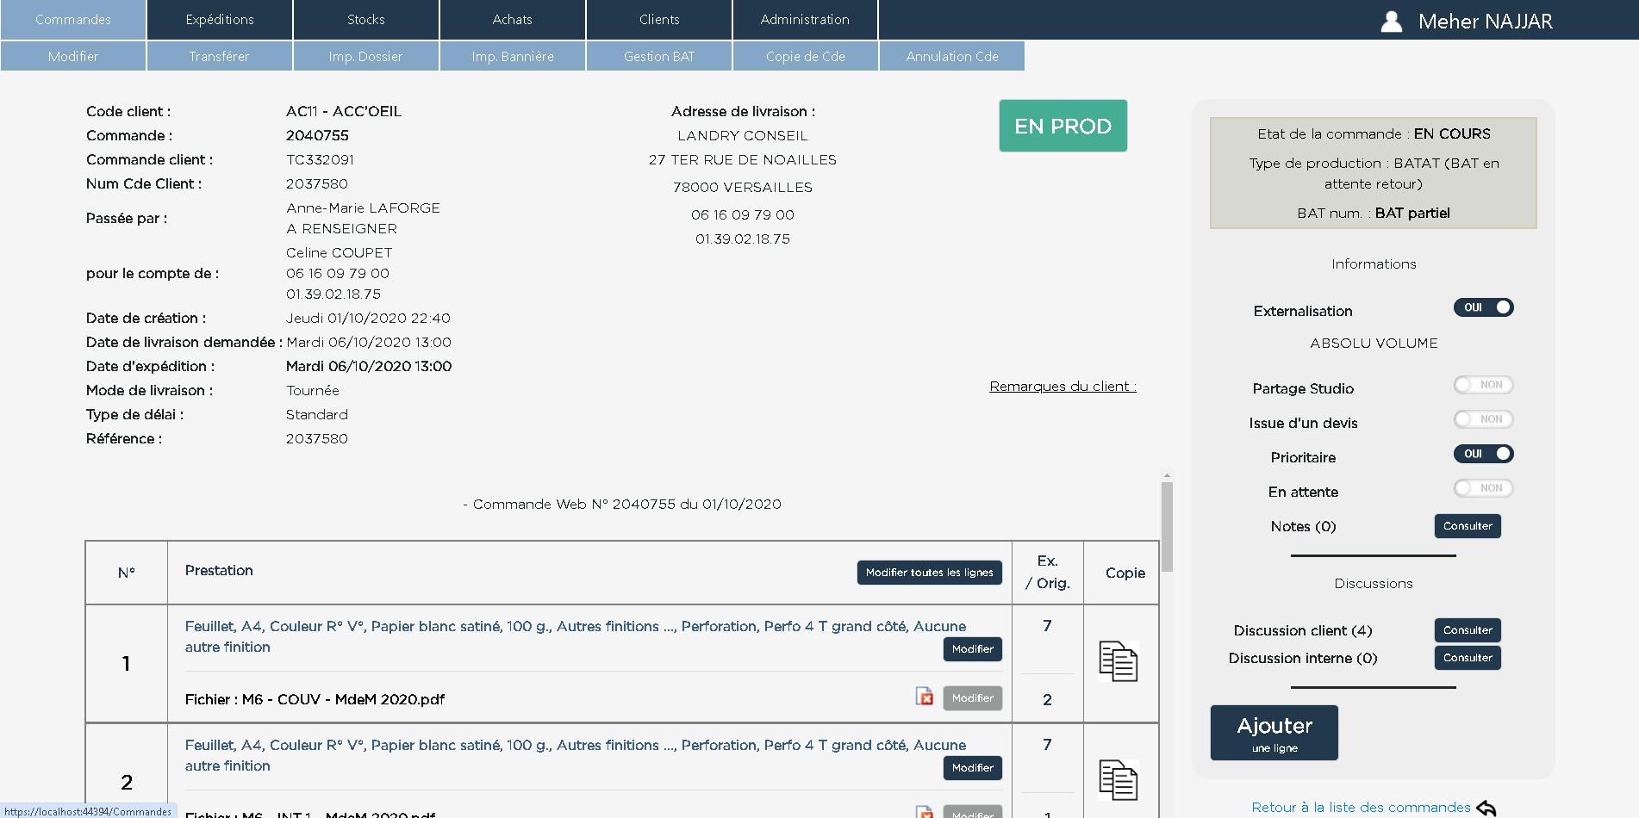Open the Annulation Cde tab

(x=951, y=56)
